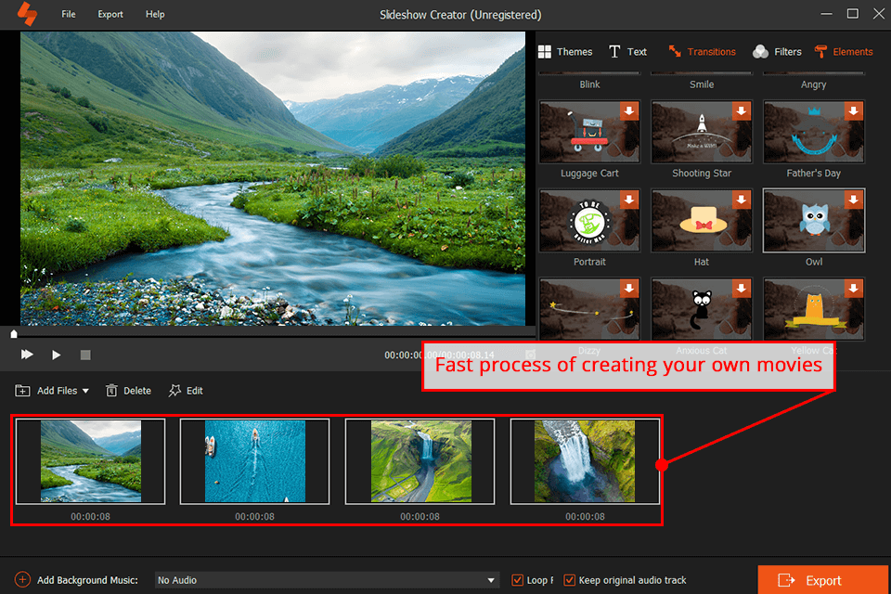Select the blue sea boats clip
This screenshot has height=594, width=891.
(x=254, y=461)
